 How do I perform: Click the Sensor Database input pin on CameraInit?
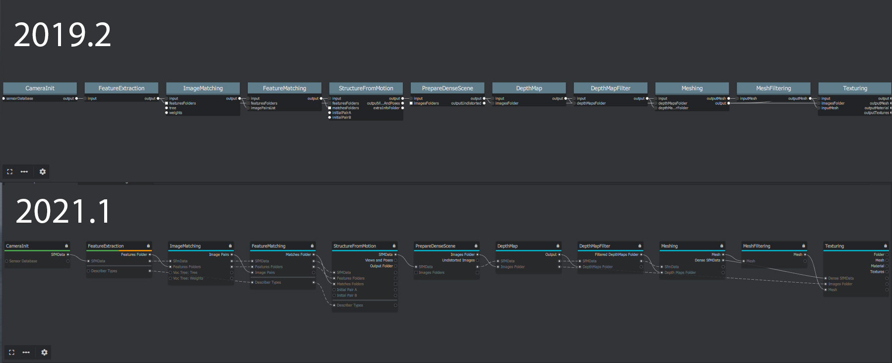click(6, 261)
